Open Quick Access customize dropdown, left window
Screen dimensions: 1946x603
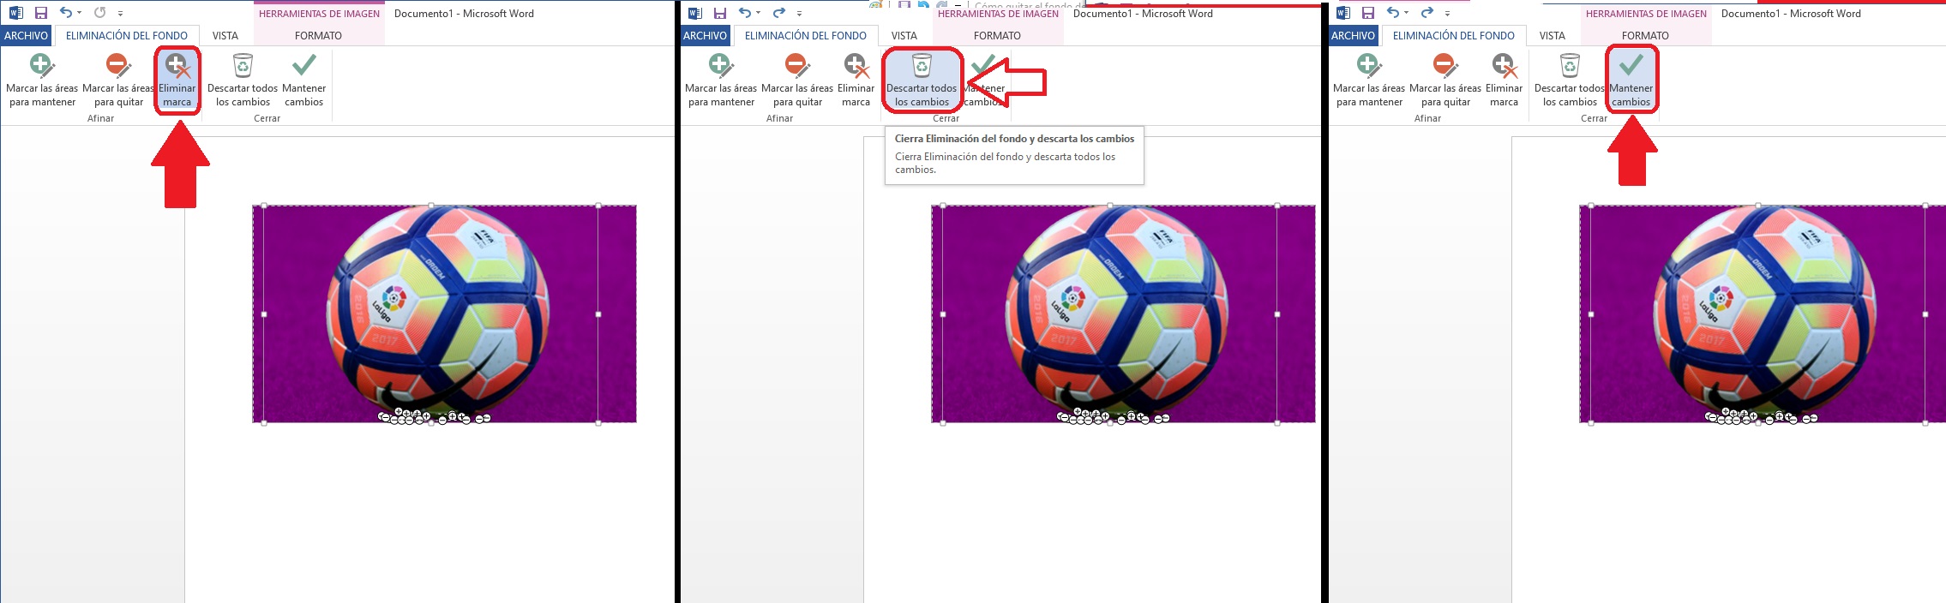point(120,14)
